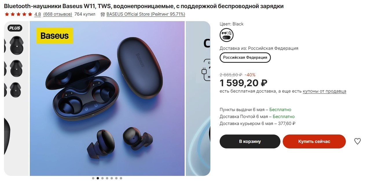Viewport: 371px width, 184px height.
Task: Show the next image on the right
Action: point(198,98)
